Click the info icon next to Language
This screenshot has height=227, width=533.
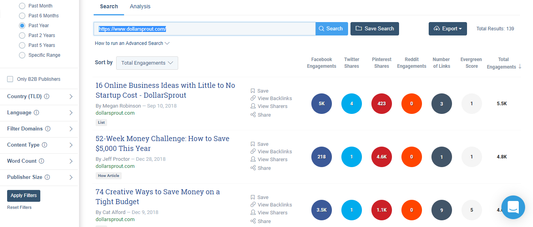(36, 113)
